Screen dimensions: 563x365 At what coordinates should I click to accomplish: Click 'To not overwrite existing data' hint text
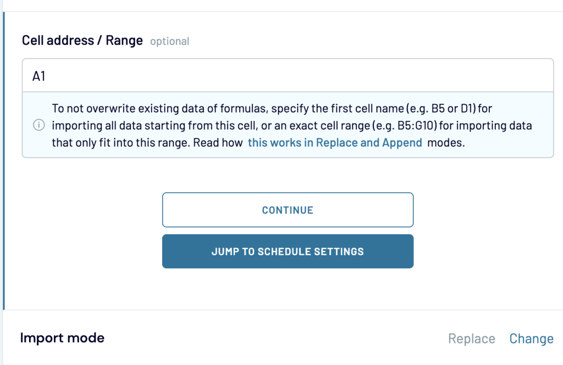126,108
